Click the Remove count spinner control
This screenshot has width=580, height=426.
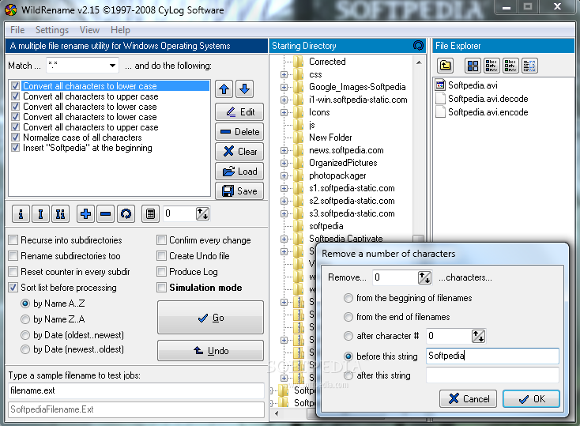[x=424, y=277]
